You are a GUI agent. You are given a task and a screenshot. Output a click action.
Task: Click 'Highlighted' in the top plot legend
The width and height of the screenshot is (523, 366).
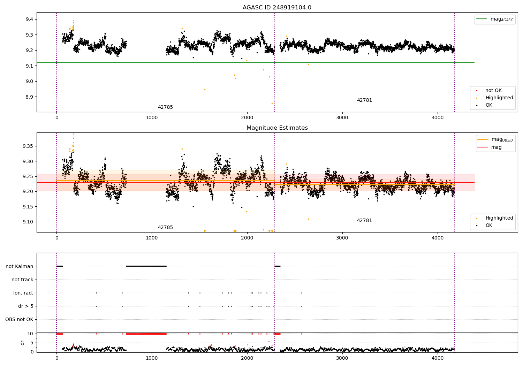click(499, 98)
